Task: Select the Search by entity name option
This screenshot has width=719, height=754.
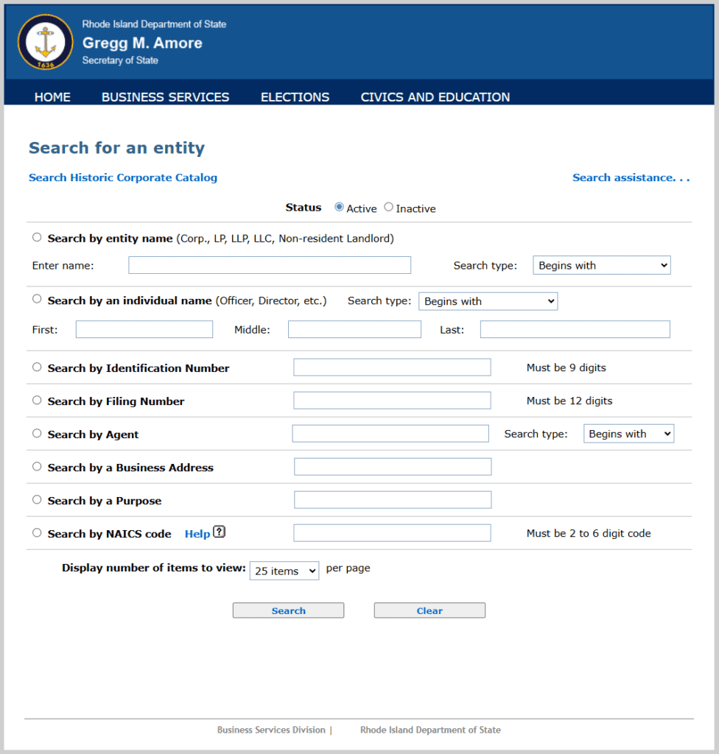Action: 37,238
